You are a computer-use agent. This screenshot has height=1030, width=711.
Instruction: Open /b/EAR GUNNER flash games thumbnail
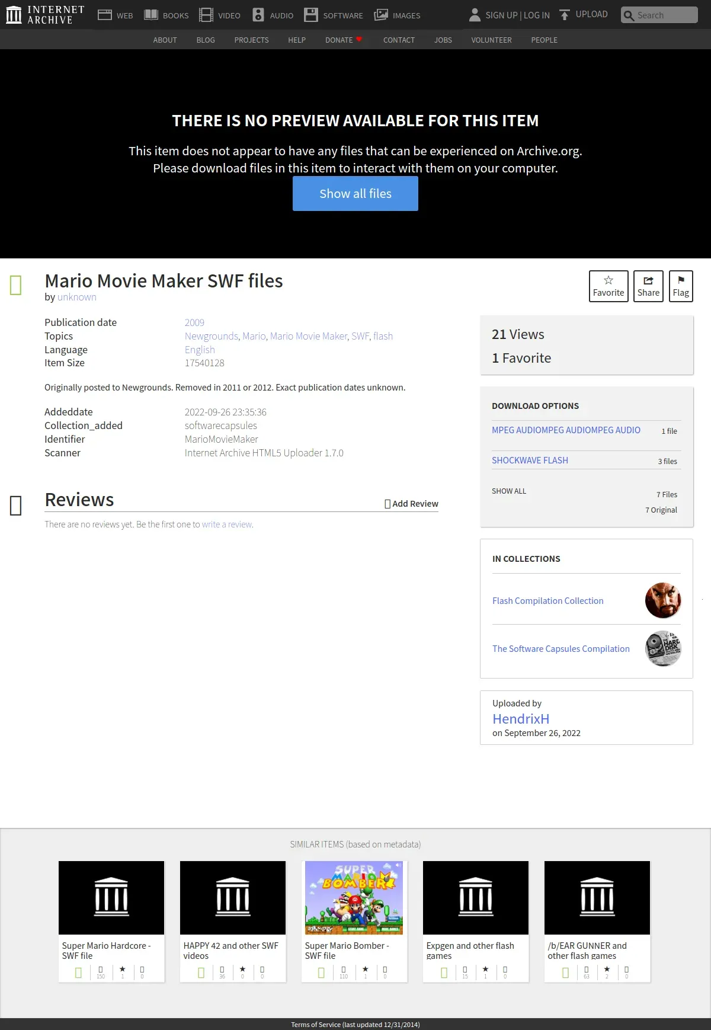point(597,898)
